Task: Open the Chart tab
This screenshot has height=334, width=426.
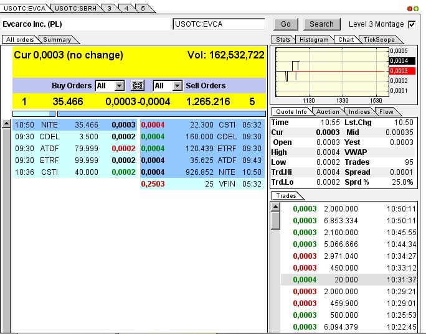Action: pos(346,40)
